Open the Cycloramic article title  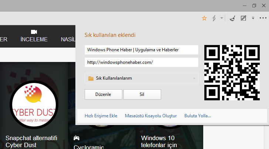(89, 147)
